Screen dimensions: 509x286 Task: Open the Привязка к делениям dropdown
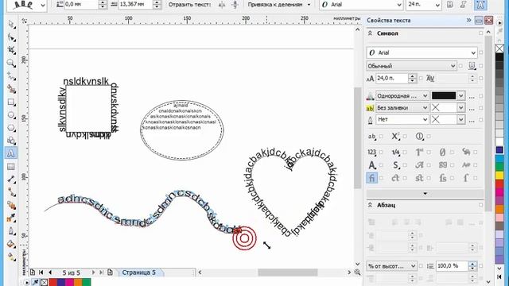(x=309, y=5)
